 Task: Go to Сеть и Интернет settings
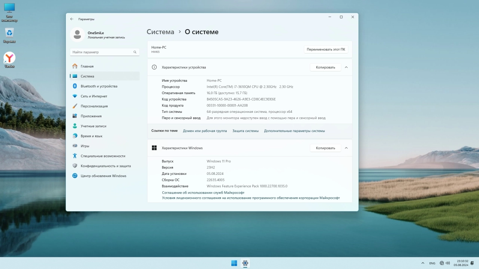[x=104, y=96]
